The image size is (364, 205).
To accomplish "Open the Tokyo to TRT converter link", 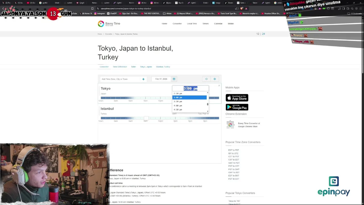I will pos(234,201).
